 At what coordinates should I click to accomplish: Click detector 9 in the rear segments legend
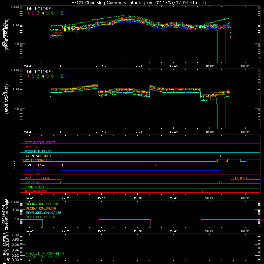(67, 76)
